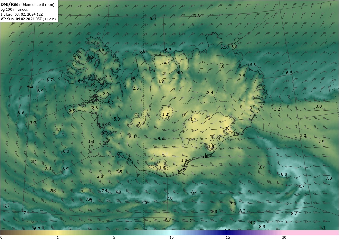The width and height of the screenshot is (339, 240).
Task: Click the '1' tick label on the color scale
Action: point(58,238)
